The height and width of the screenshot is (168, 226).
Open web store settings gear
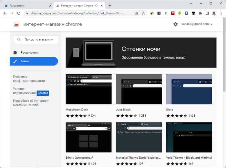175,24
